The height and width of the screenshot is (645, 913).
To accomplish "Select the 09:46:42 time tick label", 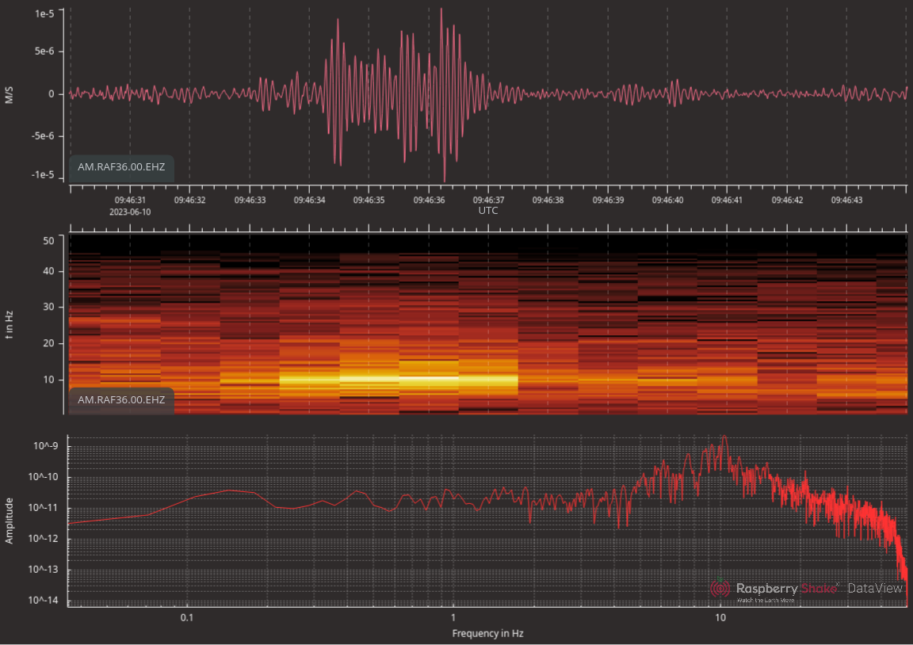I will pos(787,200).
